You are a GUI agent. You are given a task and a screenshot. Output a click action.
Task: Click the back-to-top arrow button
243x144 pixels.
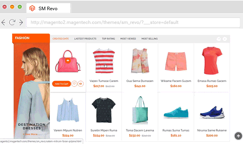238,136
